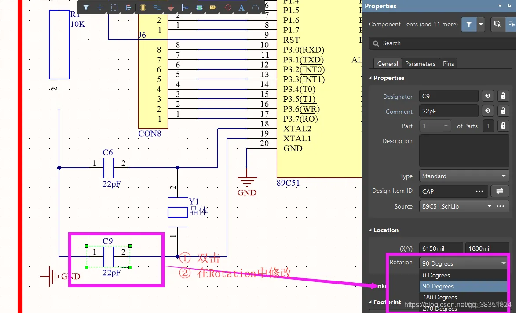Viewport: 516px width, 313px height.
Task: Click the 'of Parts' count field
Action: 488,126
